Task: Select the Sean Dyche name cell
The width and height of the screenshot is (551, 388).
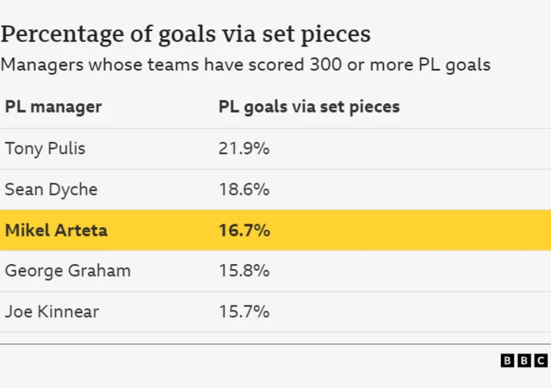Action: point(51,189)
